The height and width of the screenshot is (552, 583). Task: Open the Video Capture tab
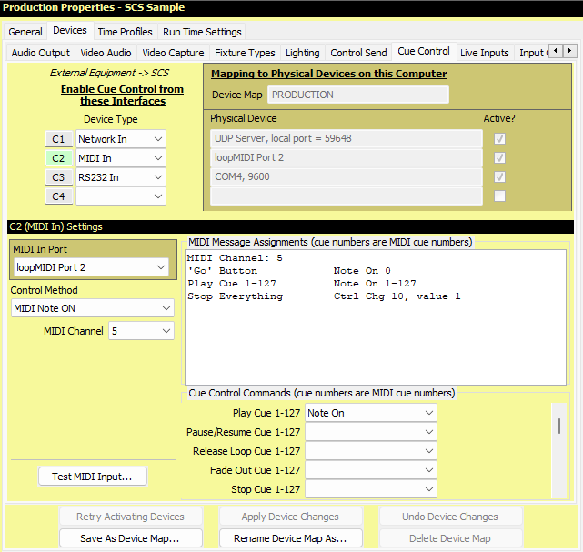coord(173,53)
